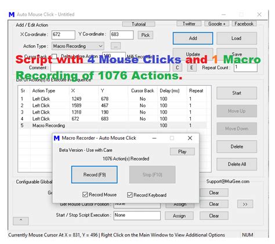
Task: Play the recorded macro
Action: click(x=182, y=152)
